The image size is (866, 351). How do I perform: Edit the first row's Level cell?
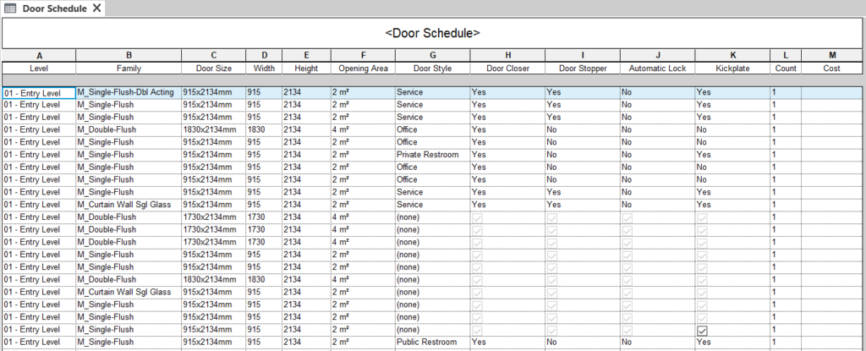(38, 91)
